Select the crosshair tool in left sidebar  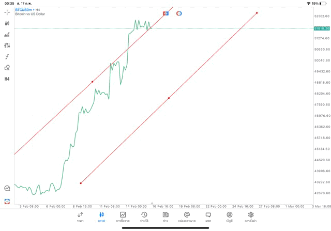[7, 12]
